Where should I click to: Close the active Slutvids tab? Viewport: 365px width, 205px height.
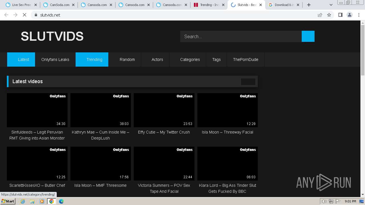point(261,5)
